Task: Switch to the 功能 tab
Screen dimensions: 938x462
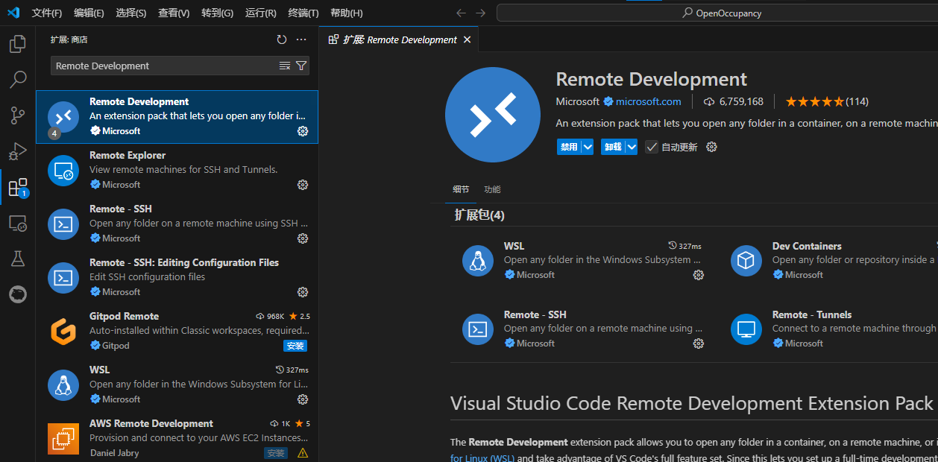Action: 492,189
